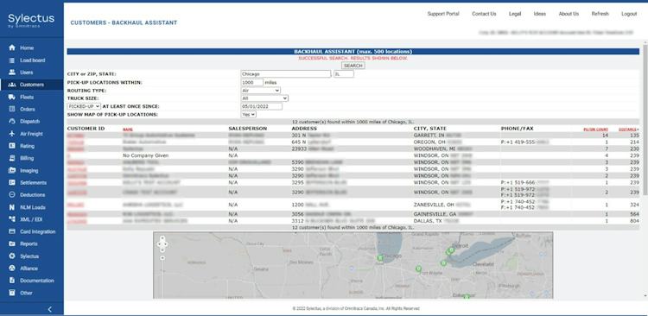Open the Imaging icon
The width and height of the screenshot is (648, 316).
click(x=12, y=171)
